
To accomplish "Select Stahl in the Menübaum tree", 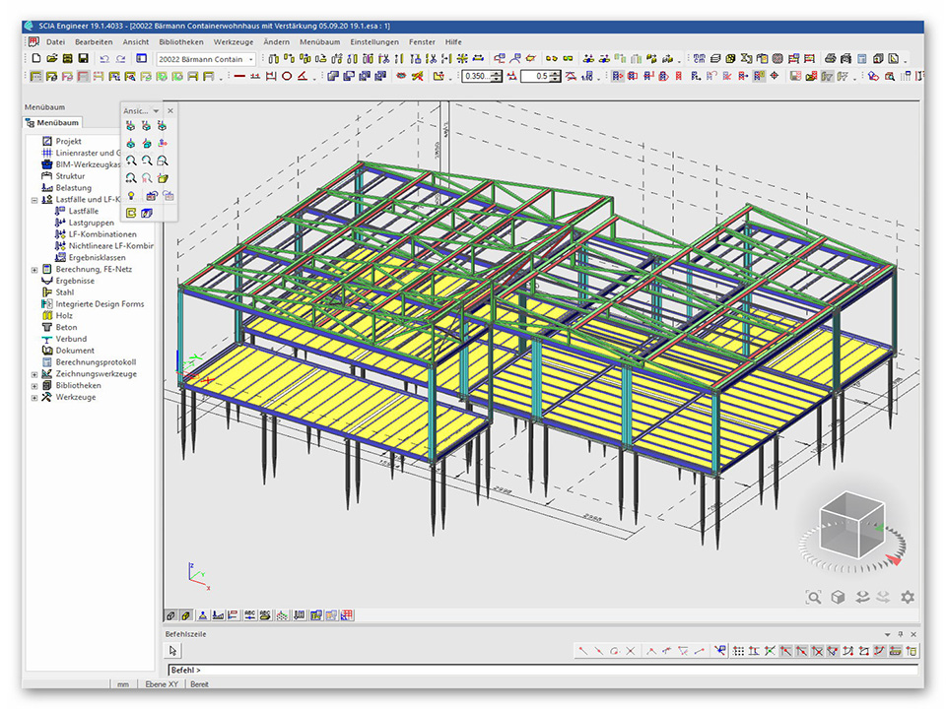I will (x=64, y=292).
